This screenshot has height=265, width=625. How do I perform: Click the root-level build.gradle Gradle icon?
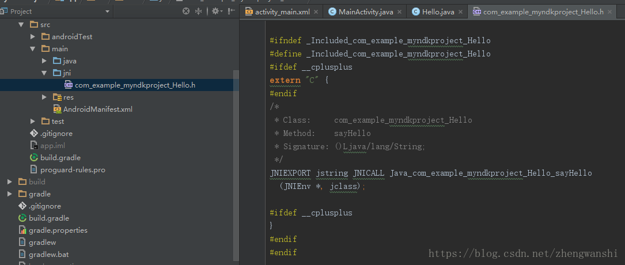click(x=22, y=218)
